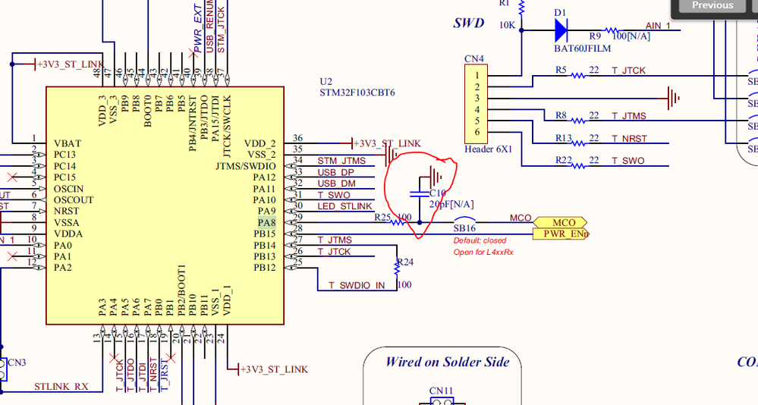Click the T_NRST net label after R13

point(629,139)
